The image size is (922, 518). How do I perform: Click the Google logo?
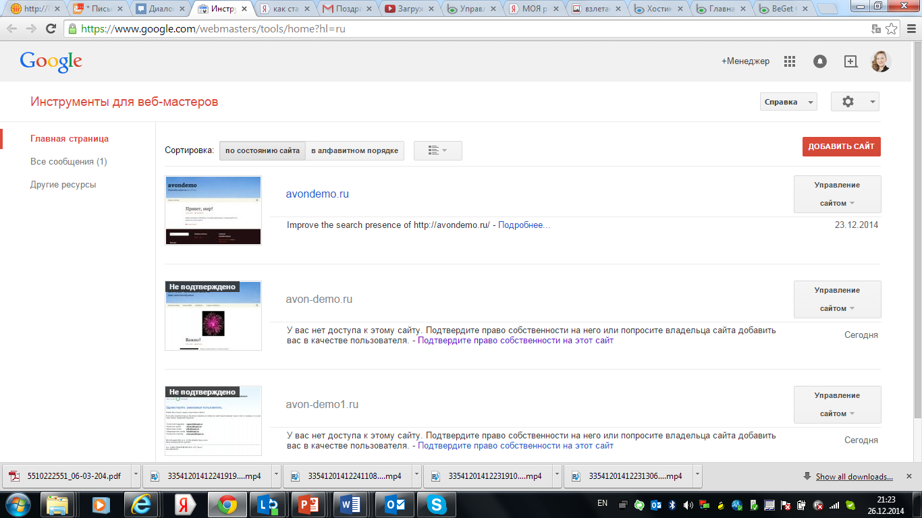tap(51, 61)
